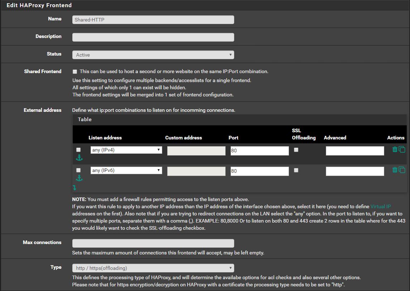The image size is (410, 291).
Task: Tick the row-select checkbox for any (IPv4)
Action: click(x=78, y=150)
